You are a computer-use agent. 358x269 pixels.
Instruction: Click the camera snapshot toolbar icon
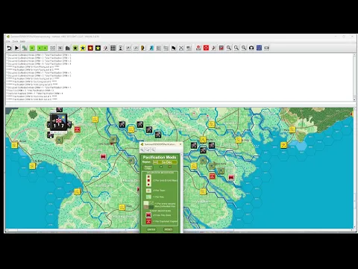point(251,48)
